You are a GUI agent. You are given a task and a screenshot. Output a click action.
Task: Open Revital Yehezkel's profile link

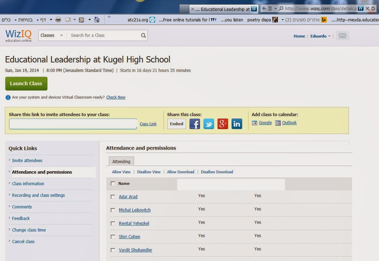click(134, 223)
